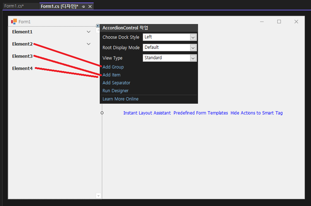Pin the Form1.cs design tab

click(83, 6)
